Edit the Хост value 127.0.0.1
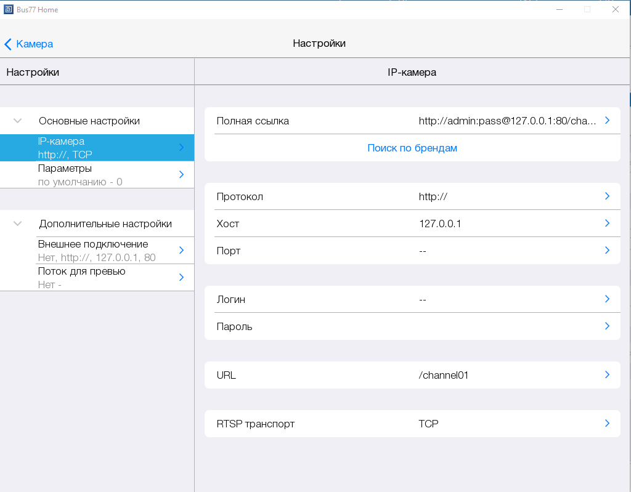631x492 pixels. pyautogui.click(x=440, y=224)
